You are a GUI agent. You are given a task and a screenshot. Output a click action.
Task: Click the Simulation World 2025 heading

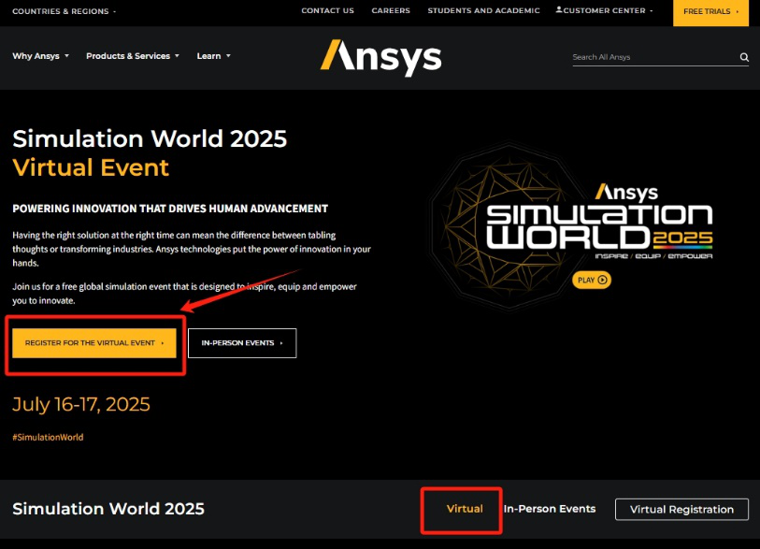point(150,138)
